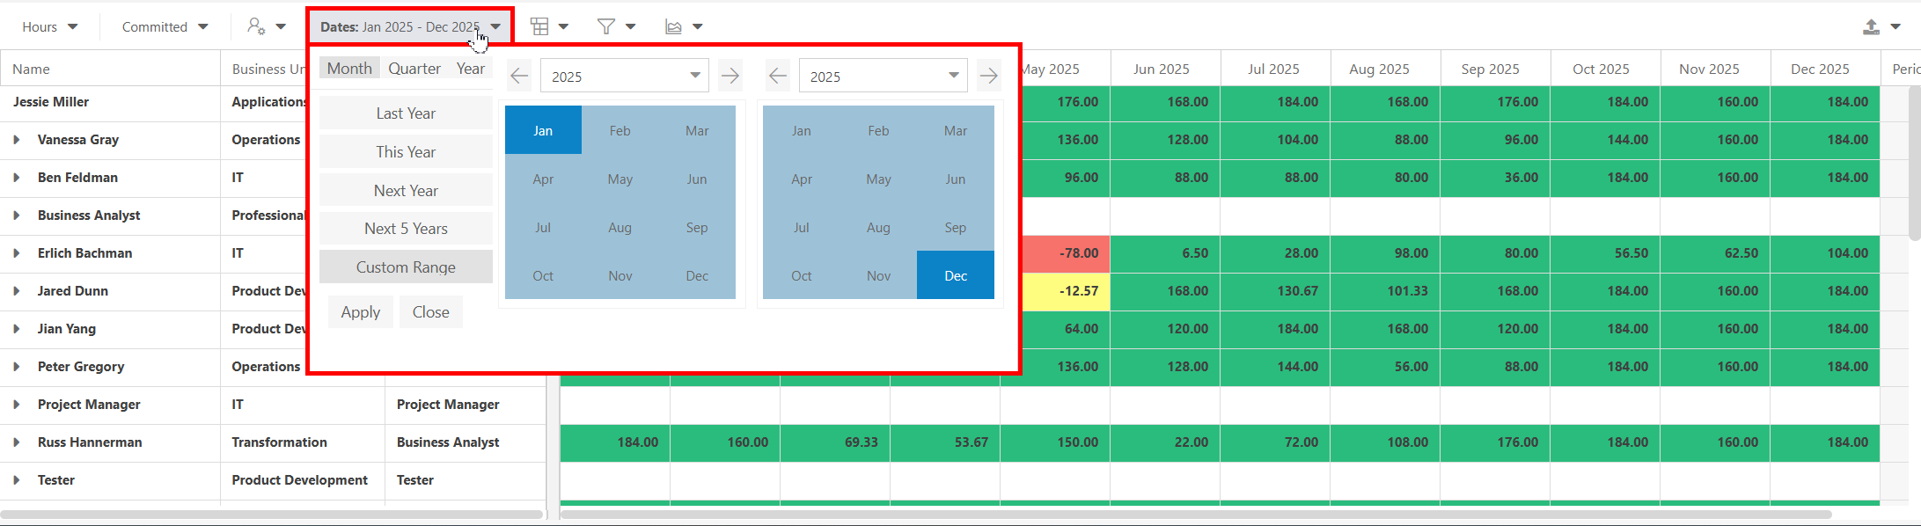Click the -12.57 yellow cell
Image resolution: width=1921 pixels, height=526 pixels.
click(1066, 291)
